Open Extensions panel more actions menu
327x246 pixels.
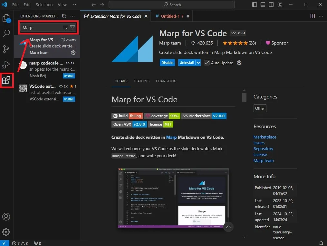tap(72, 16)
